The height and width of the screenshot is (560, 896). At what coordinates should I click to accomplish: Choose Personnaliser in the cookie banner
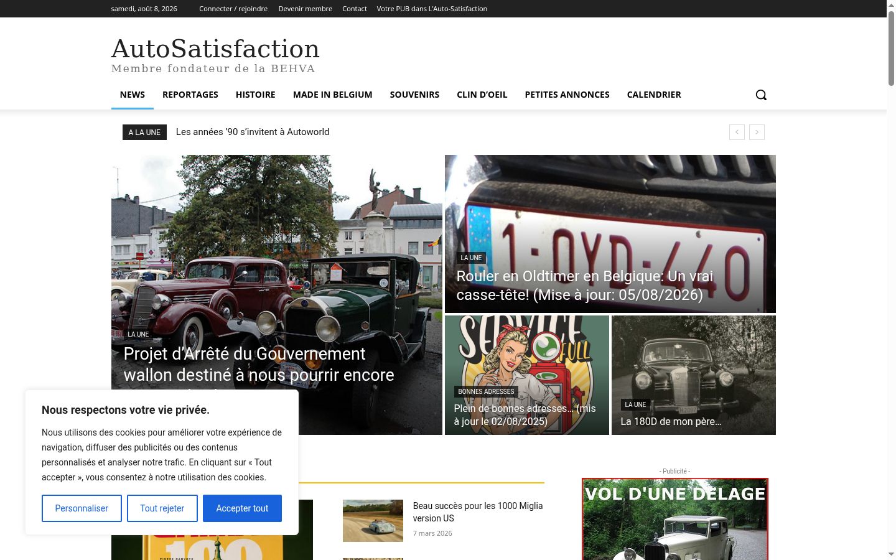pos(82,508)
